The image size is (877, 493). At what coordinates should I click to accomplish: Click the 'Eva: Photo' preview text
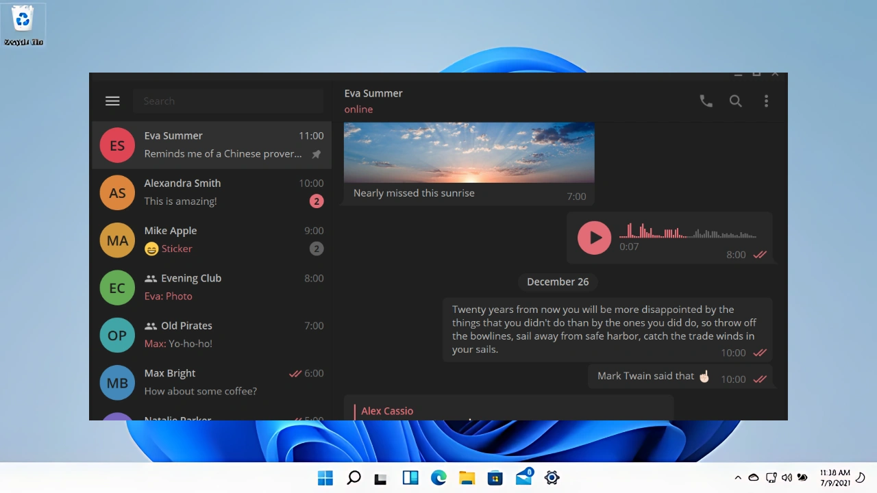[x=168, y=296]
